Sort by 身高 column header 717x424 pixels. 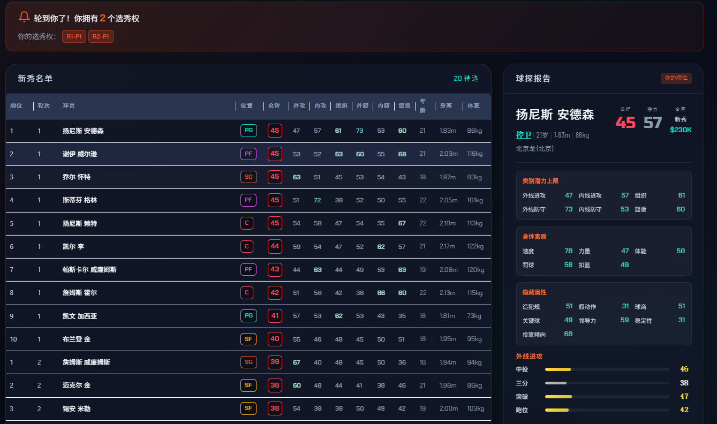coord(446,106)
